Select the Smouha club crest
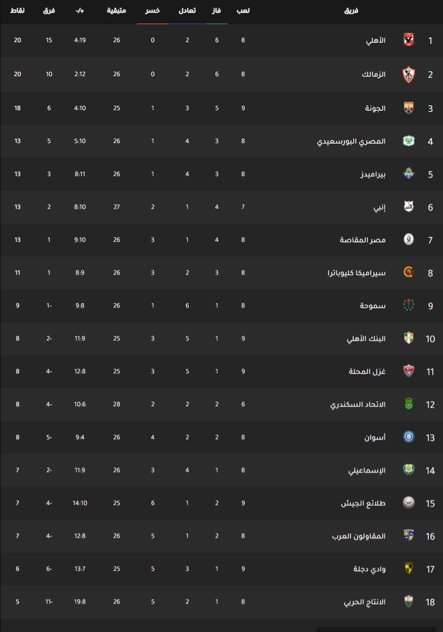The image size is (443, 632). 409,305
